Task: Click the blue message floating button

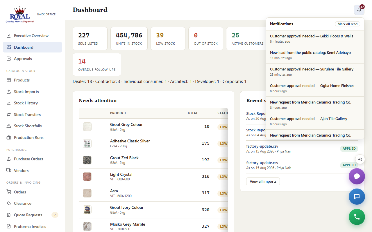Action: click(x=357, y=197)
